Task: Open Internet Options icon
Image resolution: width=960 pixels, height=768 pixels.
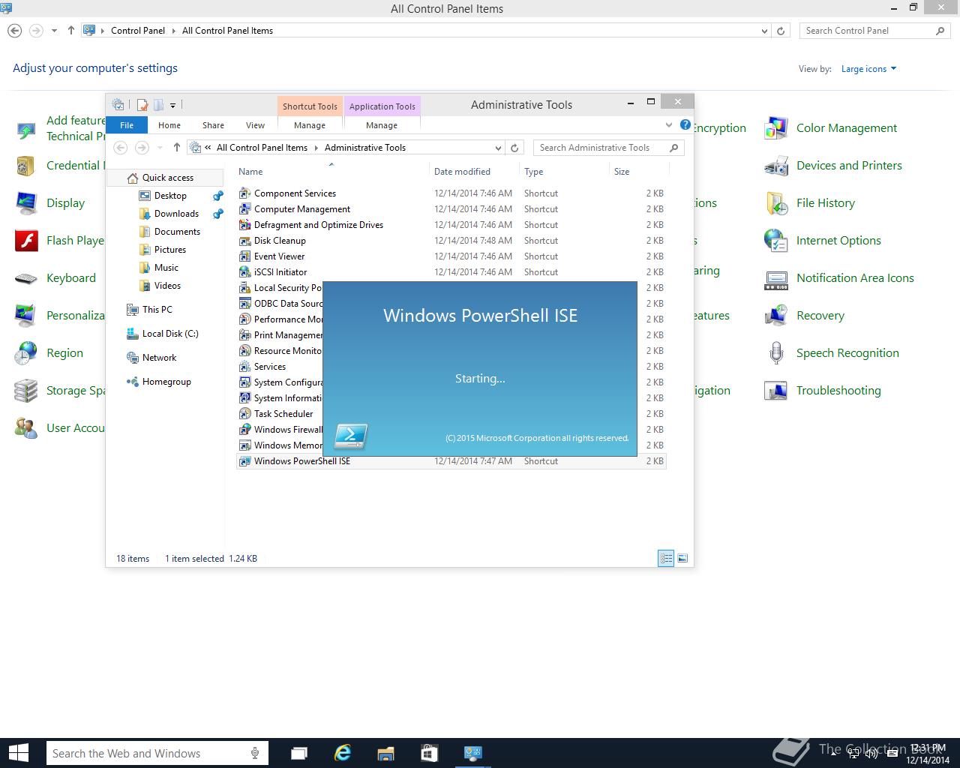Action: (775, 241)
